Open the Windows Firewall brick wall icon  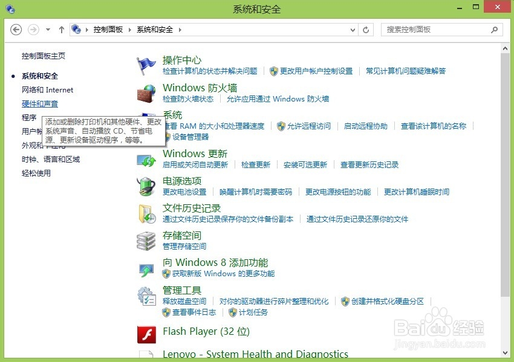pos(146,93)
